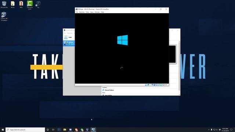Click the VM preview thumbnail in Manager
The image size is (235, 132).
pos(173,54)
